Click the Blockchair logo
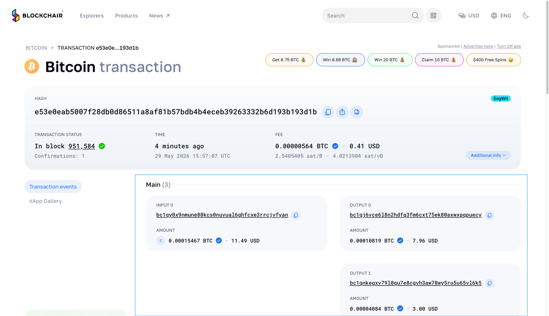This screenshot has height=316, width=549. pos(37,15)
